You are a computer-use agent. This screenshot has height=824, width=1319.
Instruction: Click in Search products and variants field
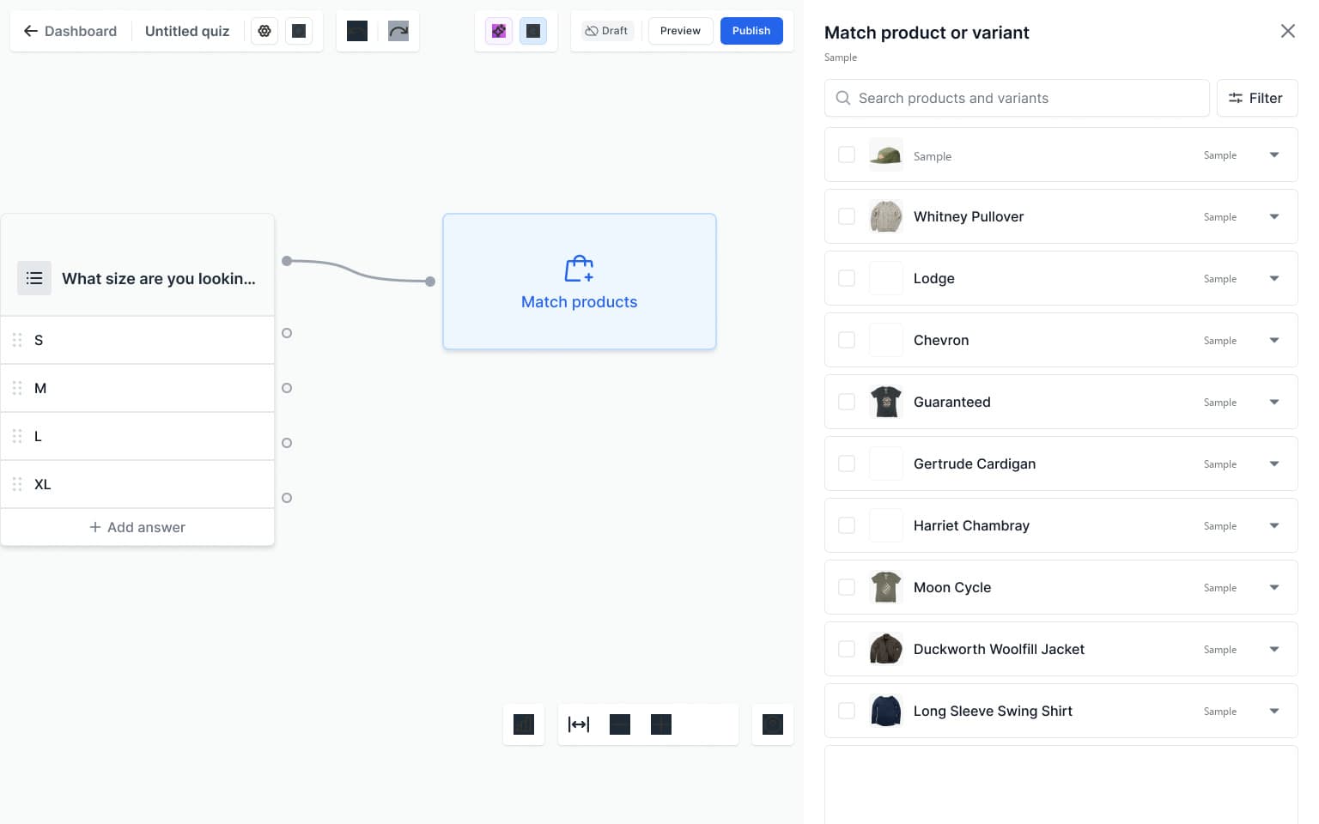pos(1017,98)
